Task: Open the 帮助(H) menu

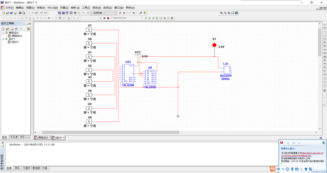Action: tap(130, 8)
